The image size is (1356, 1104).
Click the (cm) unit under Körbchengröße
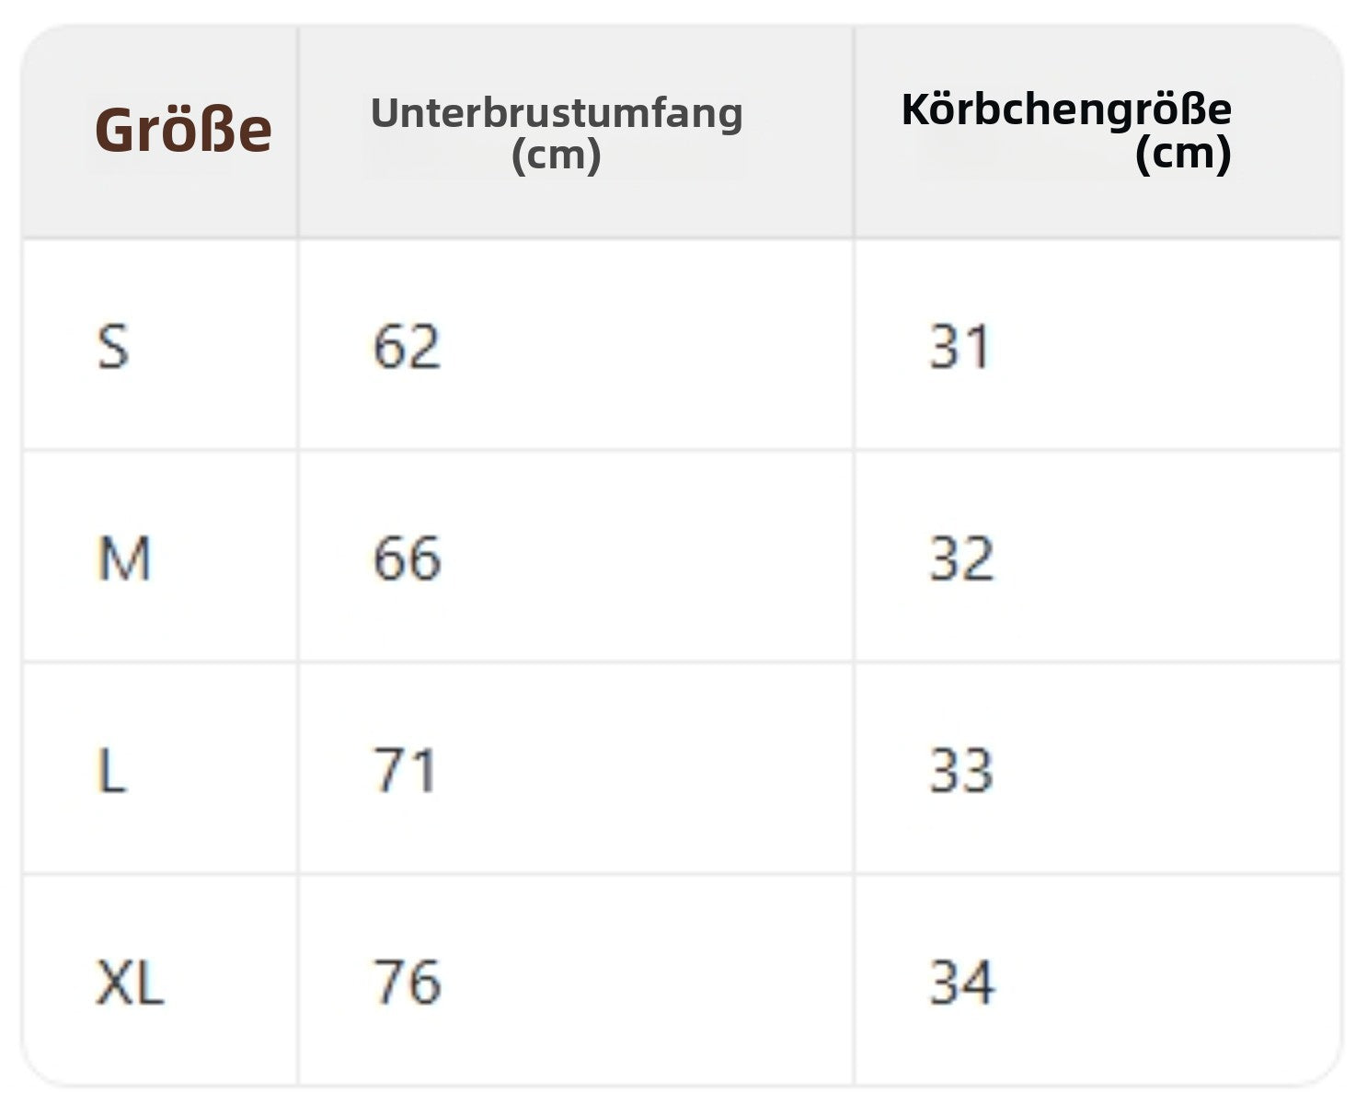1182,152
